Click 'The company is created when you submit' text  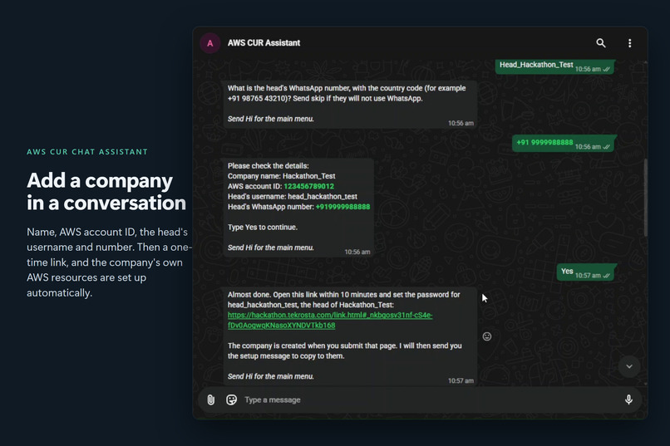[344, 350]
